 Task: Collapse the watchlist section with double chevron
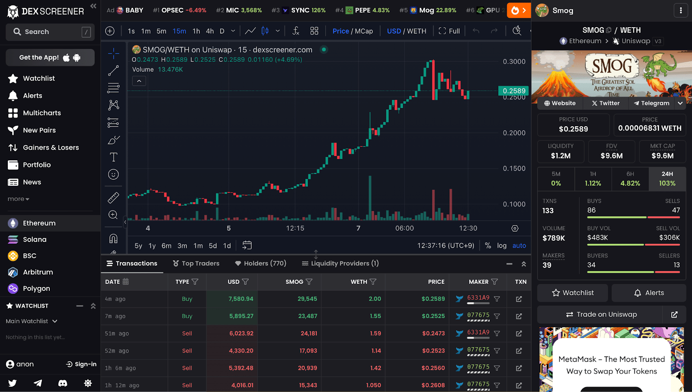[93, 306]
